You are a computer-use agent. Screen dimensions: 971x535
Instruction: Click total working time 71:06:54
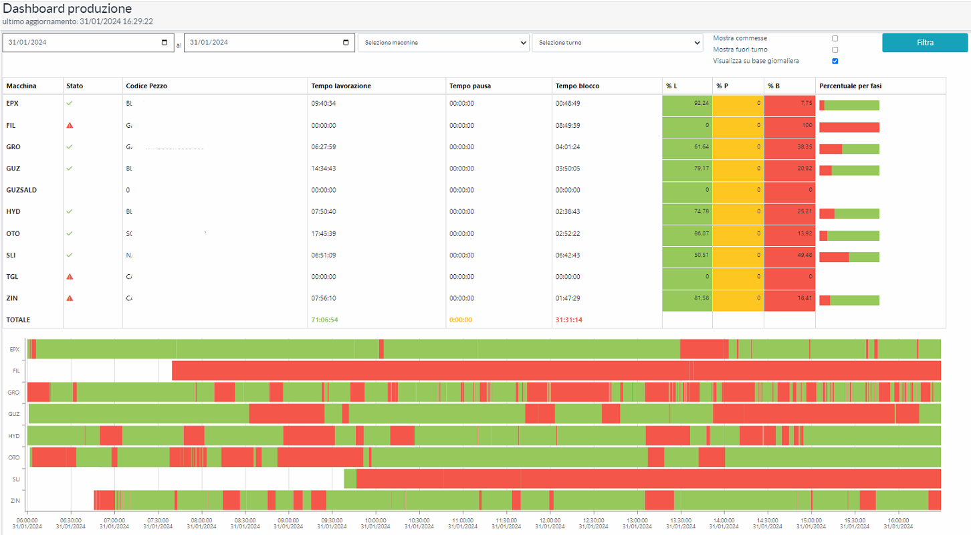(x=324, y=320)
